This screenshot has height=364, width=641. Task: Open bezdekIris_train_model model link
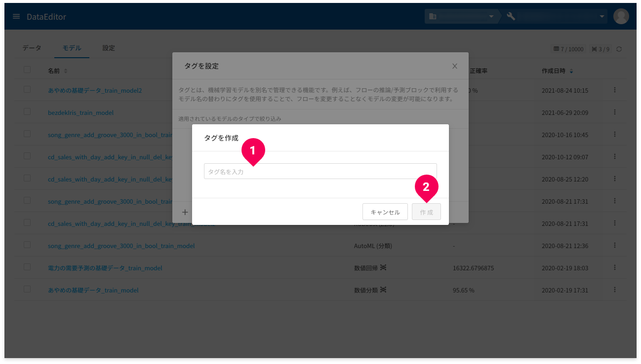[80, 112]
